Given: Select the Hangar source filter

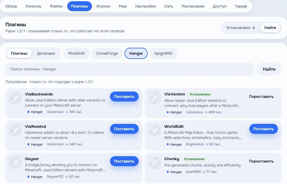Looking at the screenshot, I should tap(136, 53).
